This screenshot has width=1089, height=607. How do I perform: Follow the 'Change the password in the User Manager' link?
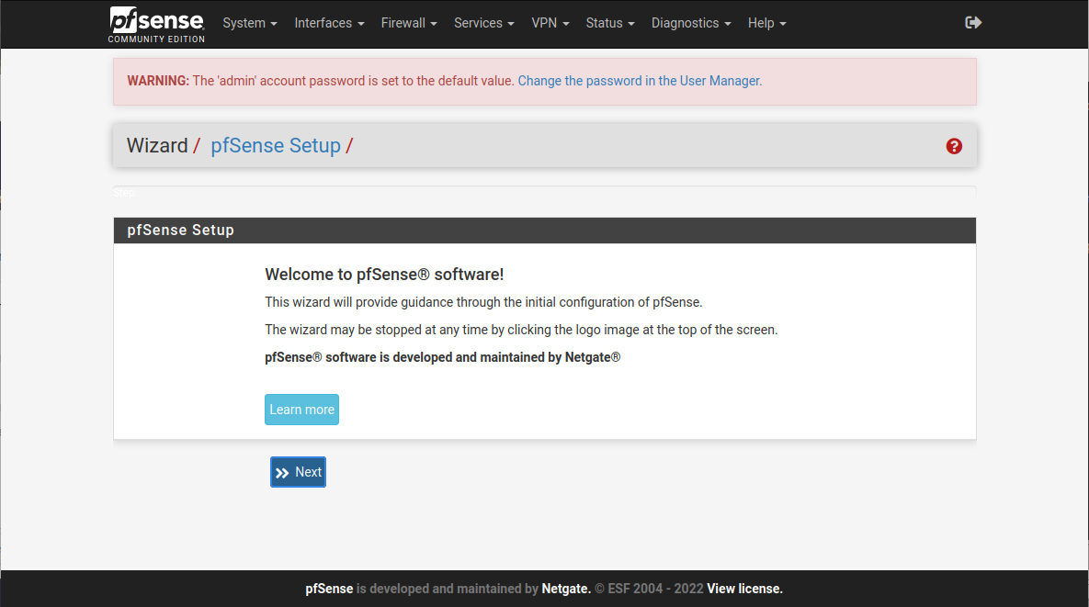(x=640, y=81)
